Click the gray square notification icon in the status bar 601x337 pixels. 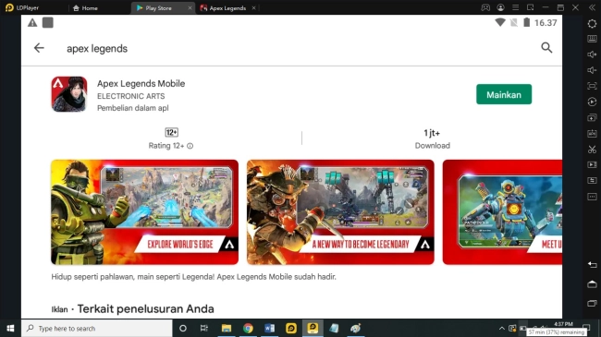pyautogui.click(x=47, y=22)
